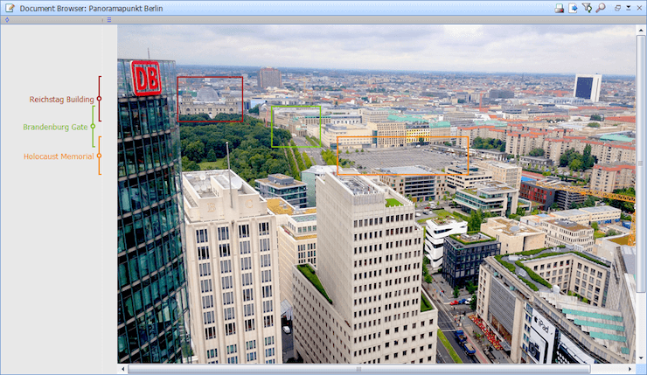Viewport: 647px width, 375px height.
Task: Close the Document Browser panel
Action: tap(639, 8)
